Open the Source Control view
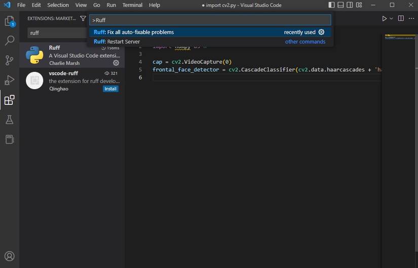This screenshot has width=418, height=268. (x=9, y=60)
